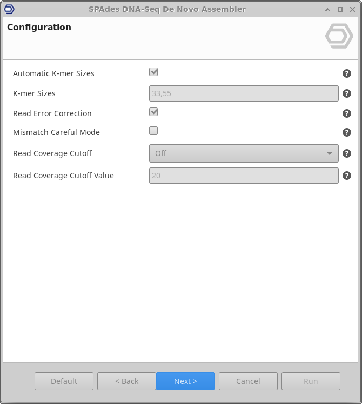Show help for Mismatch Careful Mode

347,132
